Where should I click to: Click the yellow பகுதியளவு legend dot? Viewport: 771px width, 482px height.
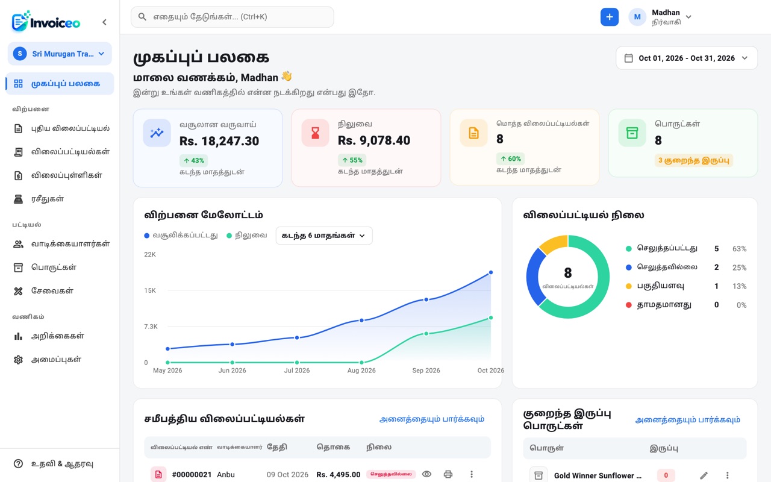point(629,286)
